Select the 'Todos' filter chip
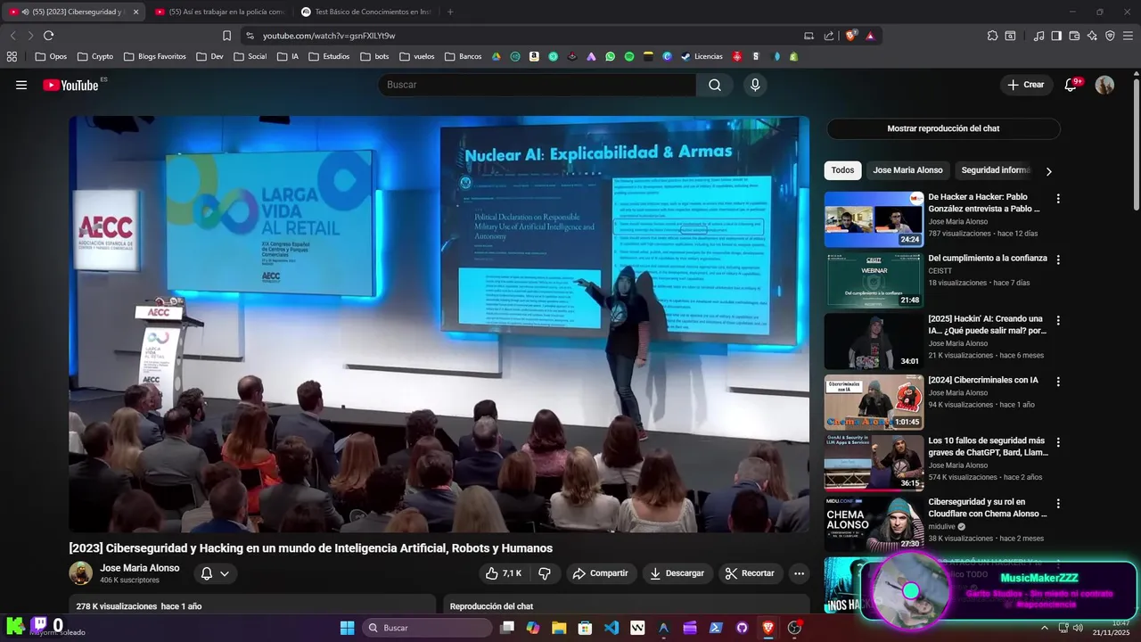Viewport: 1141px width, 642px height. [842, 170]
